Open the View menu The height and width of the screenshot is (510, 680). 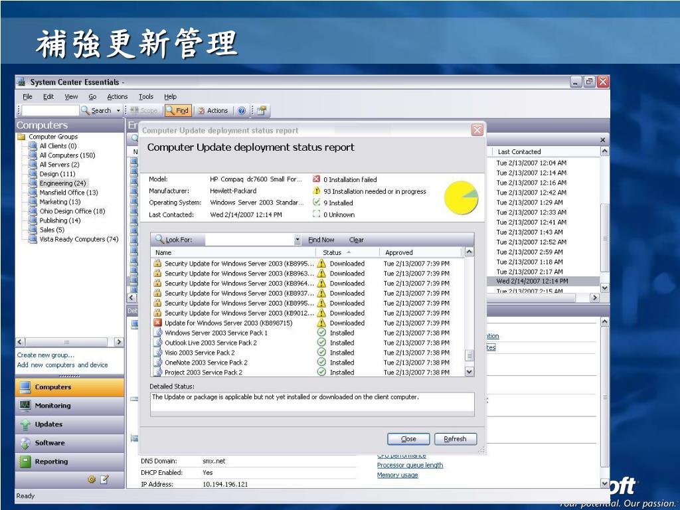point(71,97)
